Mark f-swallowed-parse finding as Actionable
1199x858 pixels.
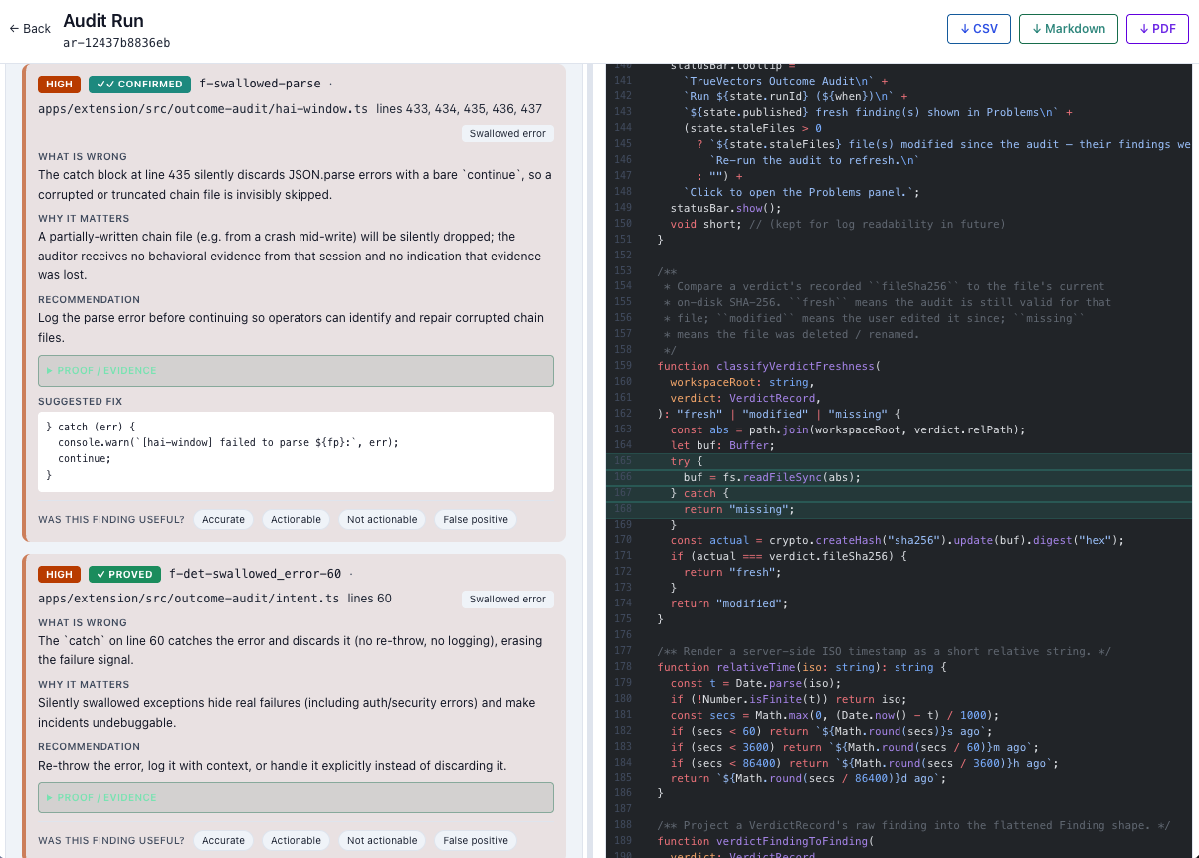pos(297,520)
